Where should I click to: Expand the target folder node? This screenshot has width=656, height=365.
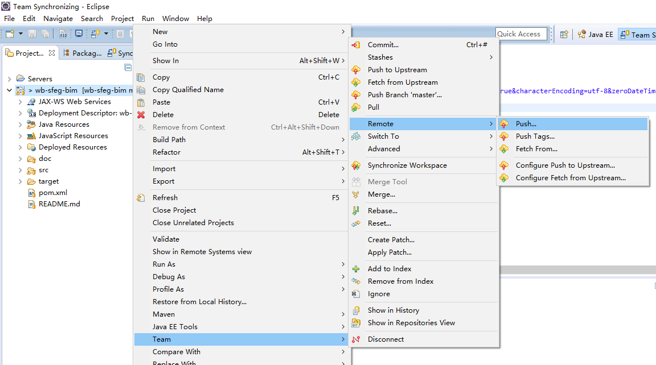20,182
